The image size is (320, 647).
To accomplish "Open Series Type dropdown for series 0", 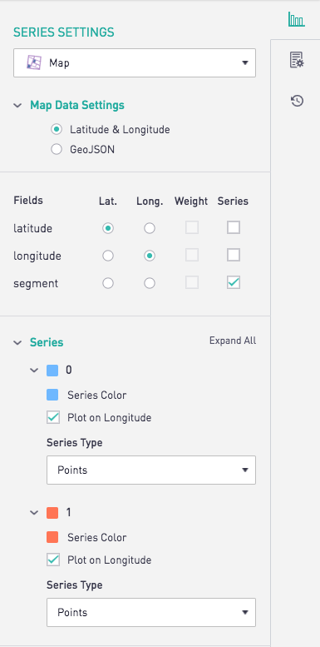I will coord(151,470).
